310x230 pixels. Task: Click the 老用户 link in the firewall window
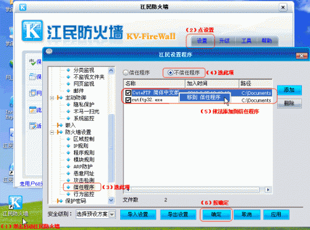pos(31,184)
